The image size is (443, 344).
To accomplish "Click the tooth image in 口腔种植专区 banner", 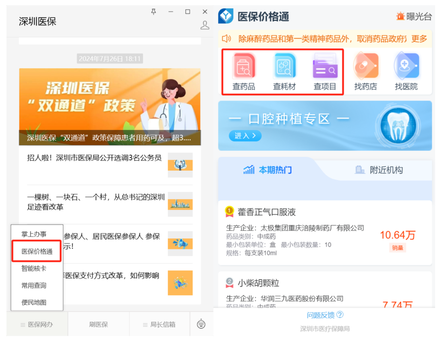I will pyautogui.click(x=398, y=125).
